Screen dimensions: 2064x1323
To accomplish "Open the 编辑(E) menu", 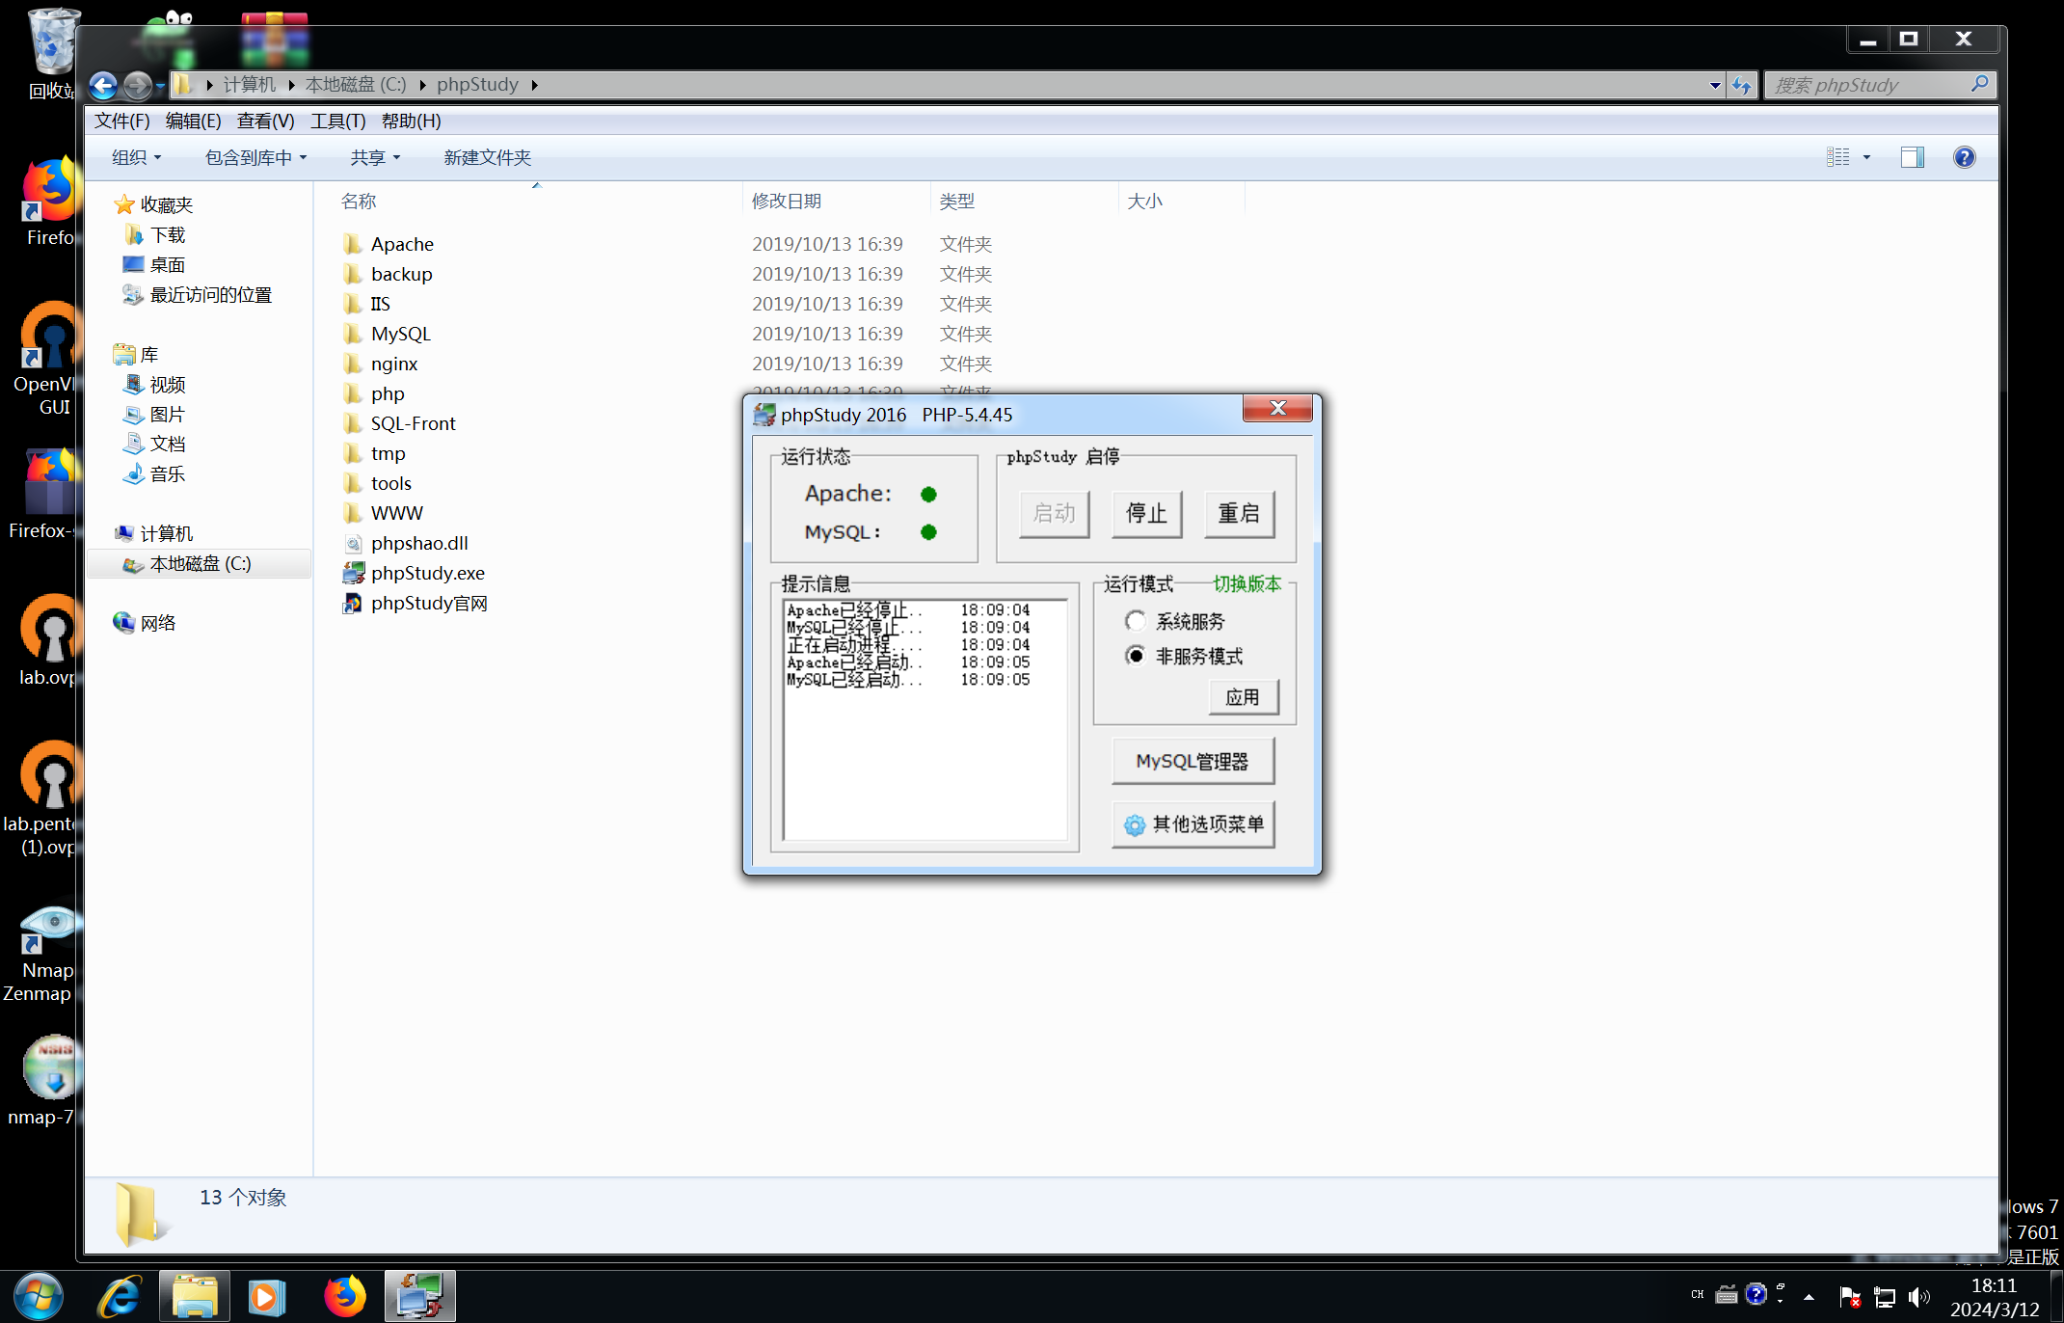I will click(193, 121).
